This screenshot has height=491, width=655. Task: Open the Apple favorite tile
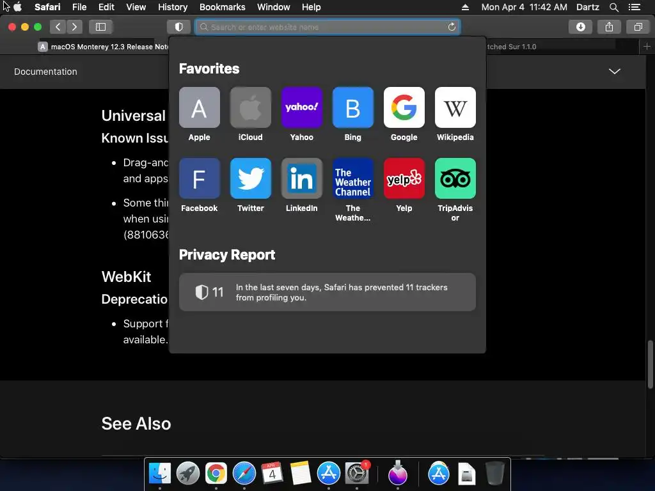click(x=200, y=107)
